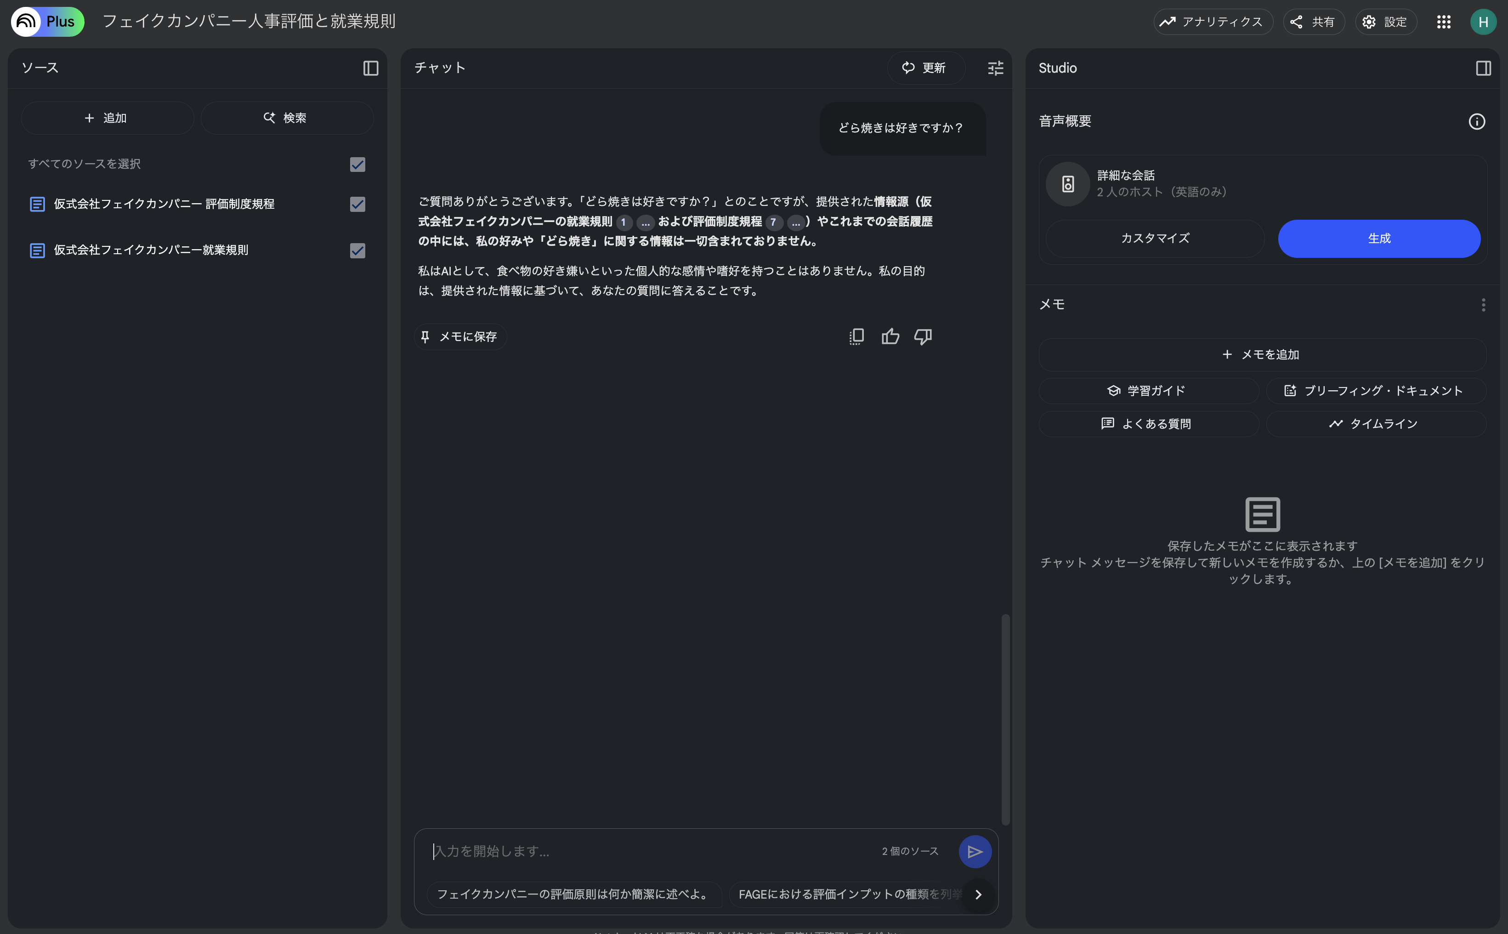The width and height of the screenshot is (1508, 934).
Task: Uncheck すべてのソースを選択
Action: (357, 164)
